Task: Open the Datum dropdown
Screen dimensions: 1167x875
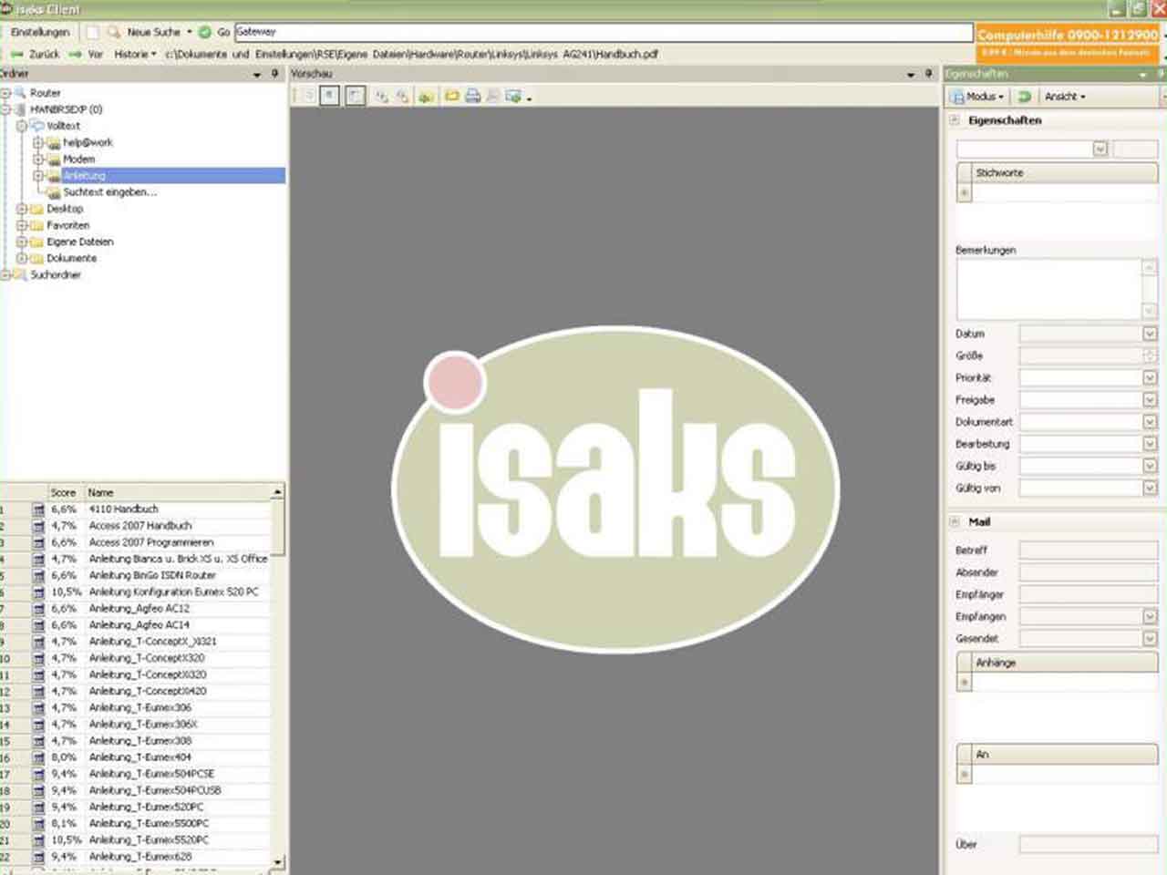Action: 1150,334
